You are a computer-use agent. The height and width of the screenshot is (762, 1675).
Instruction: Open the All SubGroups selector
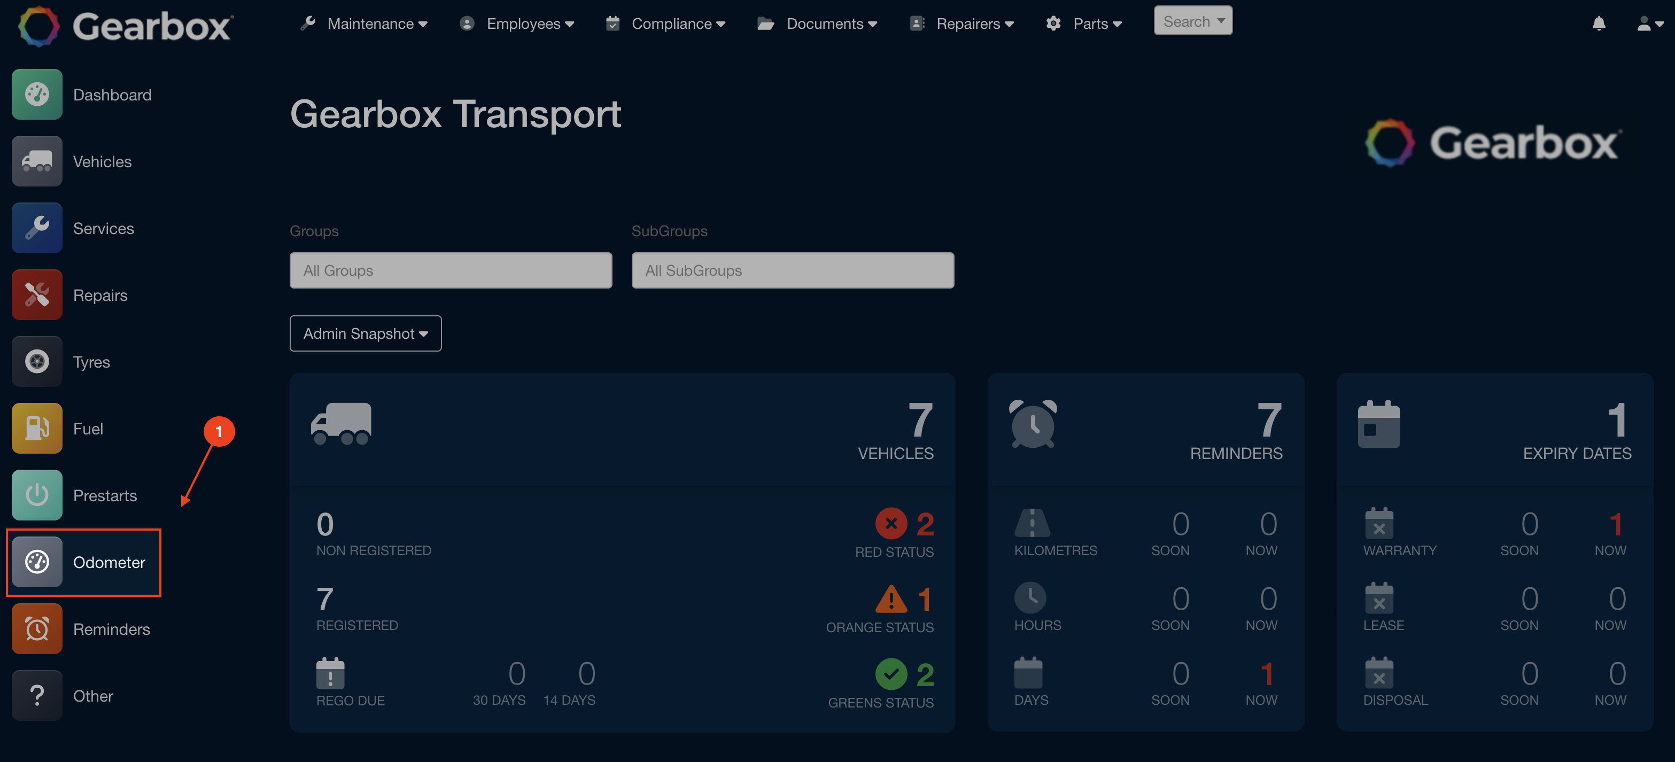tap(793, 270)
